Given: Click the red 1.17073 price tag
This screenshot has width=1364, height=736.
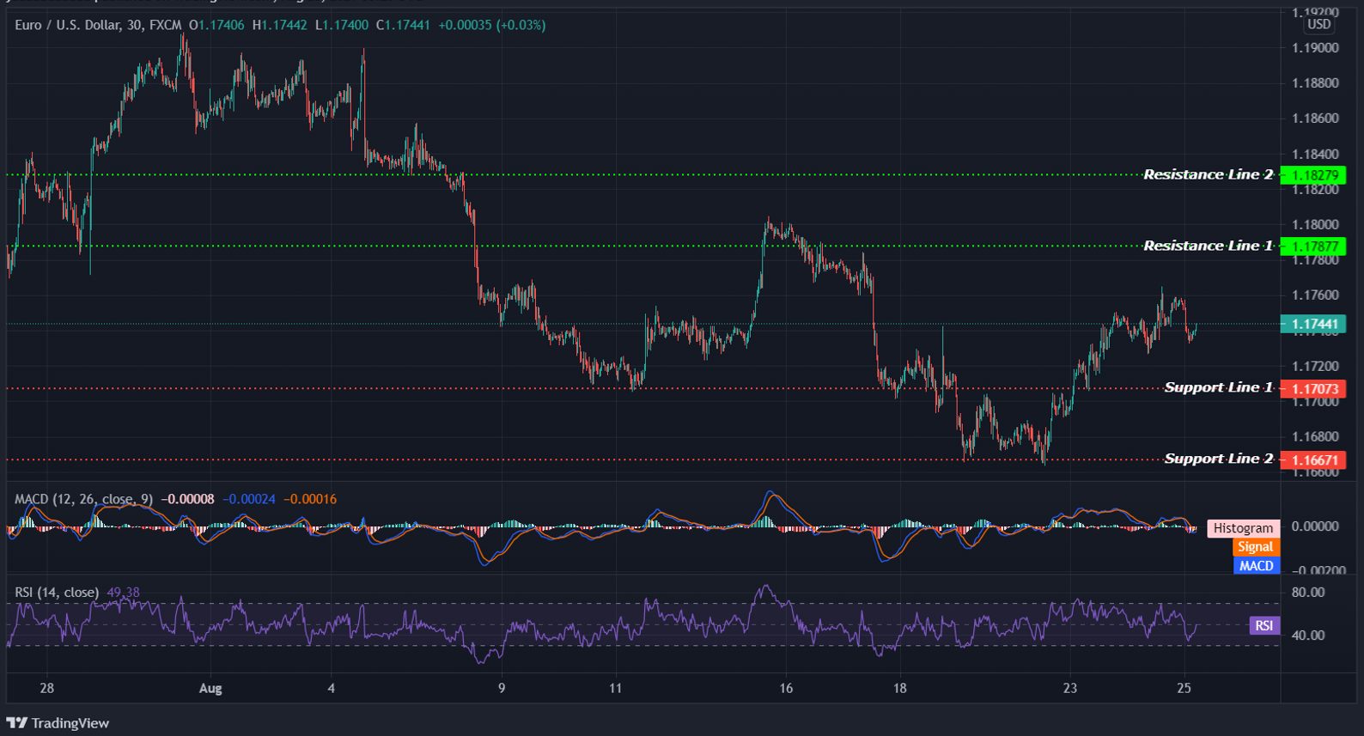Looking at the screenshot, I should click(1313, 389).
